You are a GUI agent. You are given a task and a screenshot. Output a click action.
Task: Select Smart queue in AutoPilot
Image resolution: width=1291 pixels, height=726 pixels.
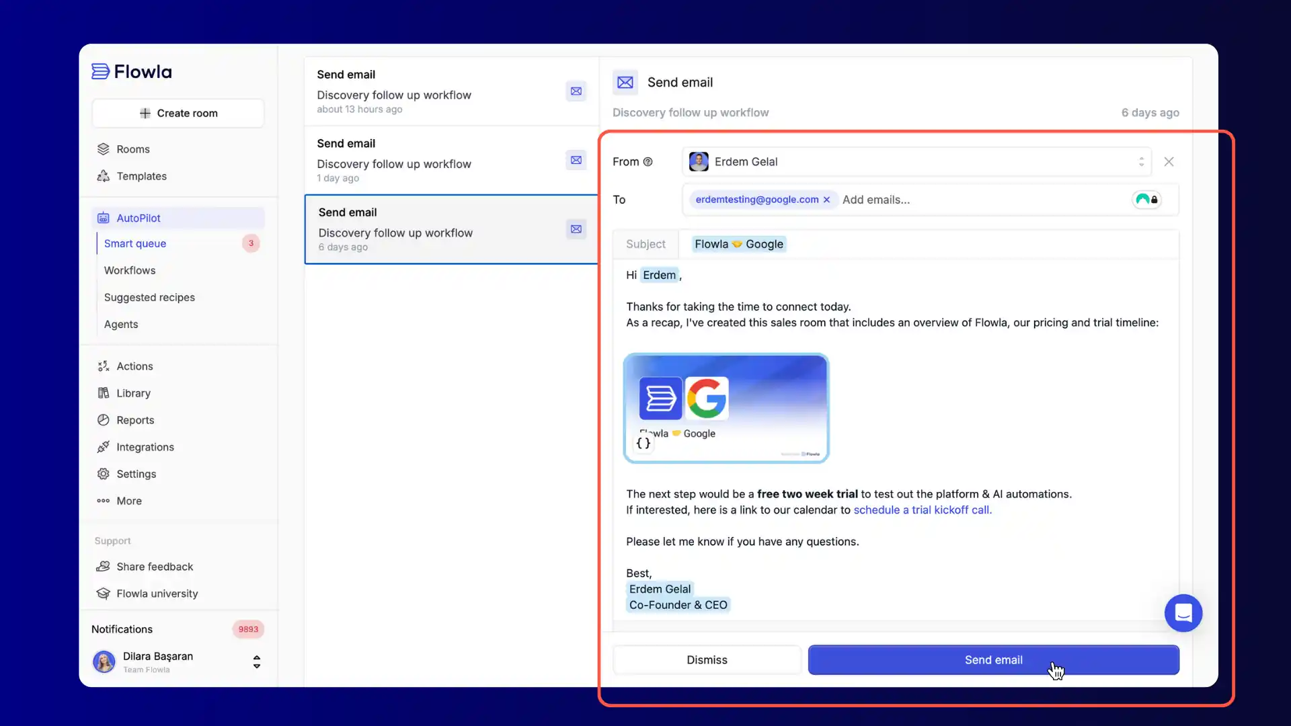click(x=135, y=243)
